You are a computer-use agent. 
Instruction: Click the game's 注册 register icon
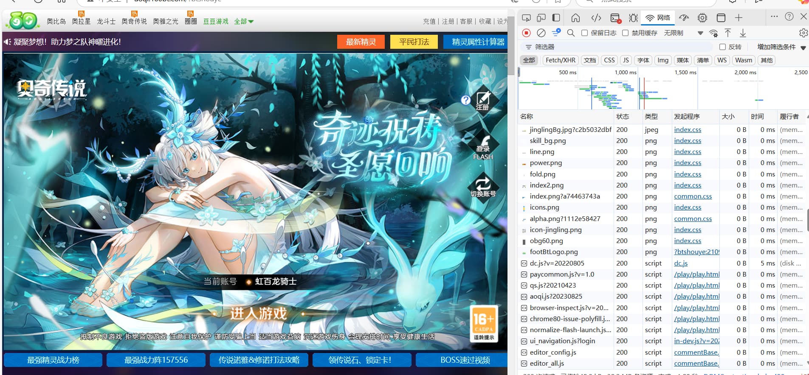coord(482,101)
